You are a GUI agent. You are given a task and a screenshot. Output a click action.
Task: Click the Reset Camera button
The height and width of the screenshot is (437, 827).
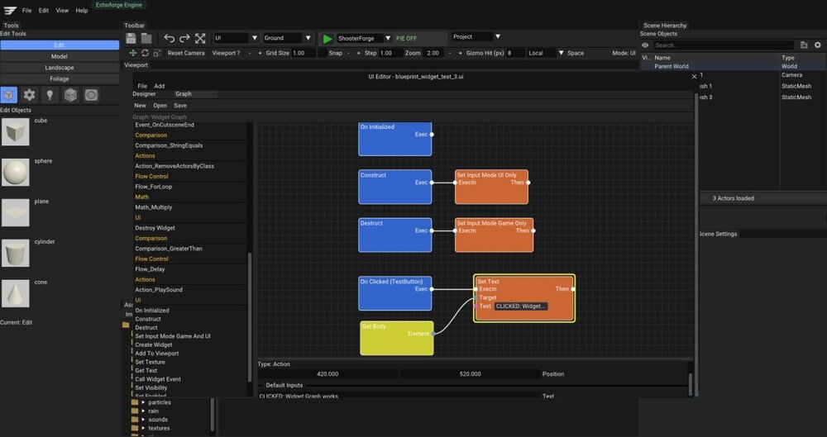click(x=186, y=53)
